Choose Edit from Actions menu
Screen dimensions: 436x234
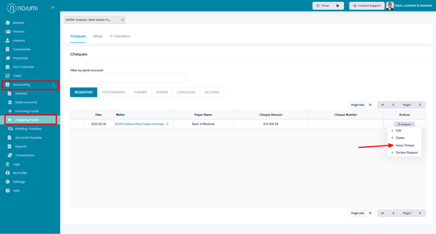(399, 130)
